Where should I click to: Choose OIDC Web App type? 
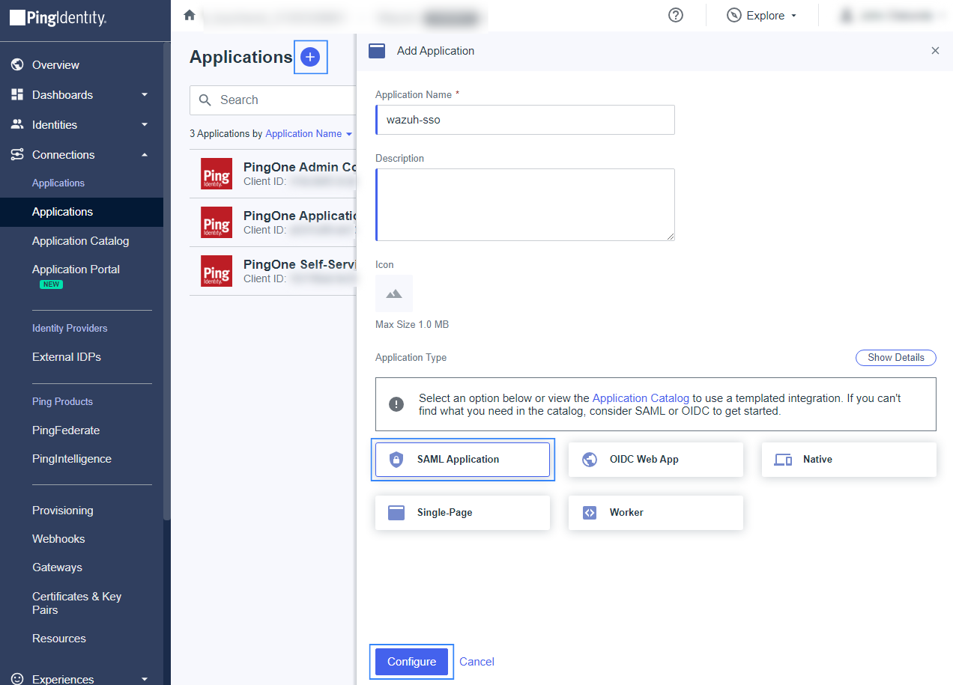(x=656, y=460)
